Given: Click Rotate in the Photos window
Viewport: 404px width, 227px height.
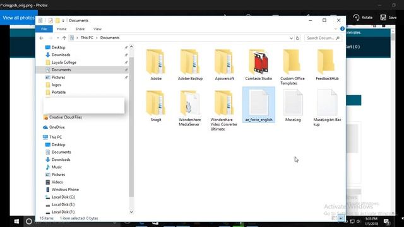Looking at the screenshot, I should pyautogui.click(x=363, y=18).
